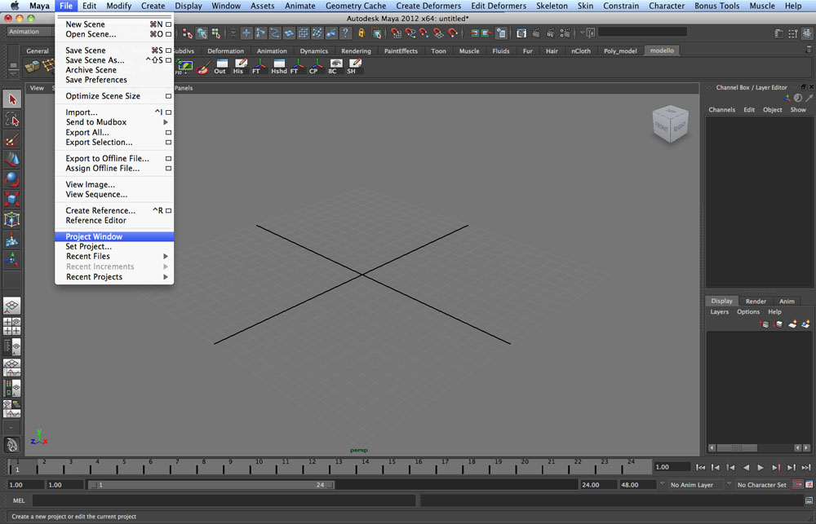Activate the Lasso Select tool
The height and width of the screenshot is (524, 816).
(12, 120)
